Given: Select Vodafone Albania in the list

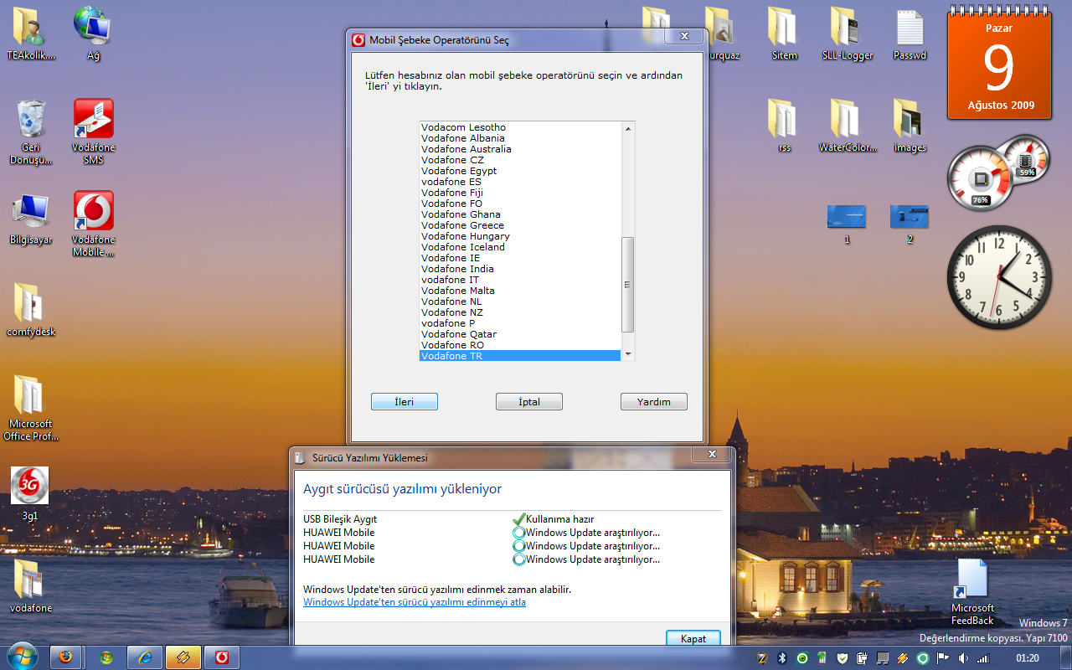Looking at the screenshot, I should point(520,138).
